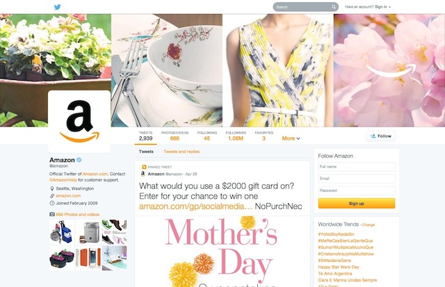
Task: Click the pinned tweet pin icon
Action: point(144,167)
